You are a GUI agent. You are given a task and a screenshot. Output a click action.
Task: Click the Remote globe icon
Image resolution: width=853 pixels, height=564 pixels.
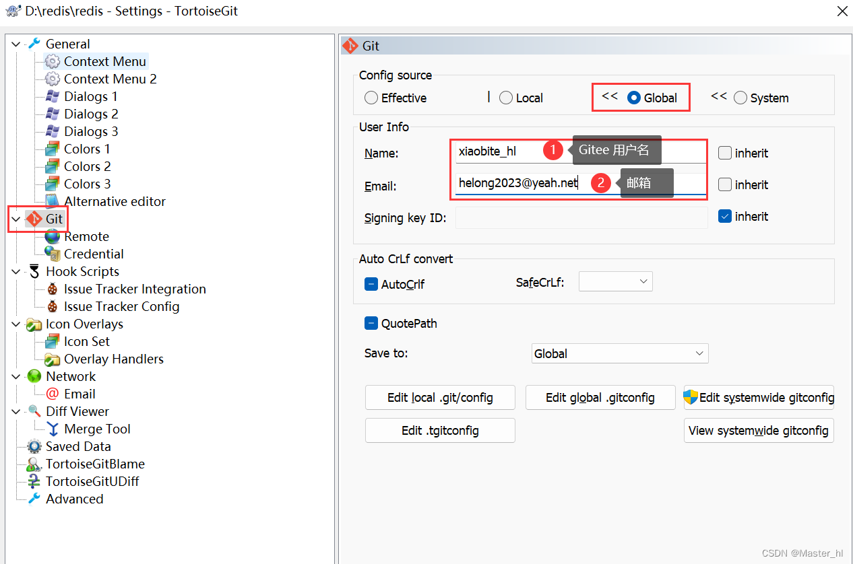click(52, 236)
